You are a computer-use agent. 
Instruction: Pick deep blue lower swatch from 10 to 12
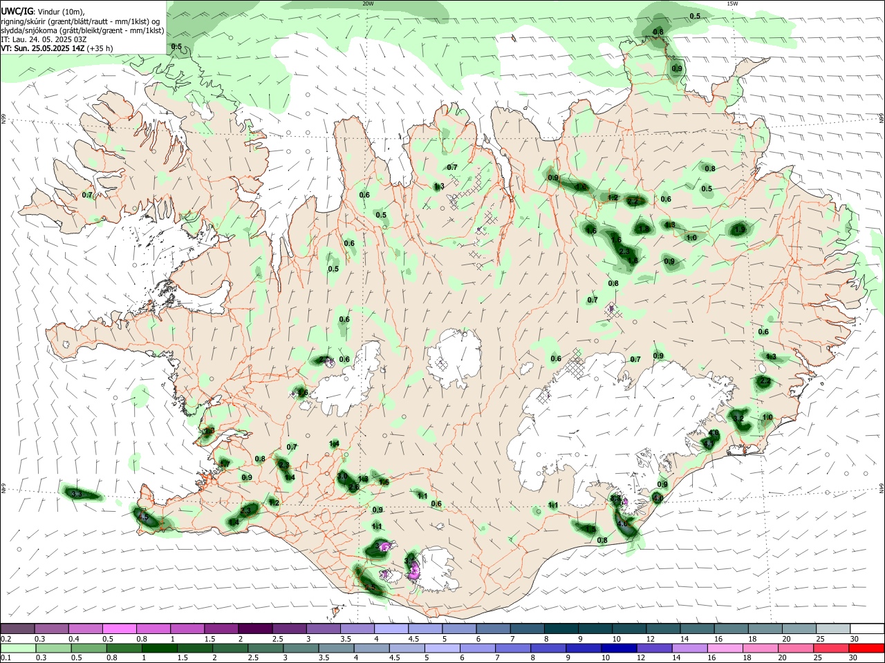coord(619,648)
